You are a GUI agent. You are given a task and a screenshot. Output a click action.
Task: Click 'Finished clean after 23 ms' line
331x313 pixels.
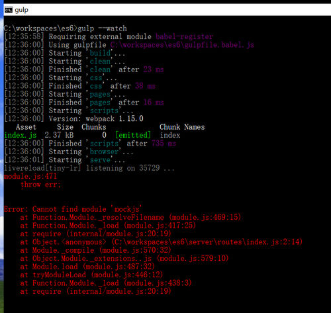[84, 69]
